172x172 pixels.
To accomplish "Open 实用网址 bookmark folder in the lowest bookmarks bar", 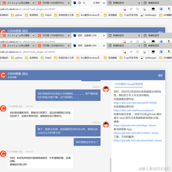I will (x=32, y=58).
